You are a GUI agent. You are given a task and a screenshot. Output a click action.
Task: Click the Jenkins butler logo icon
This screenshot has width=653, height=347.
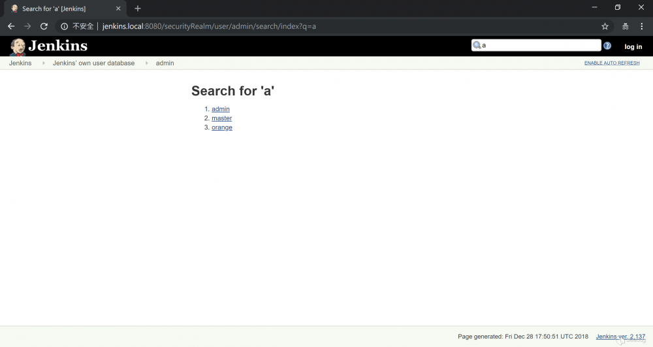18,46
